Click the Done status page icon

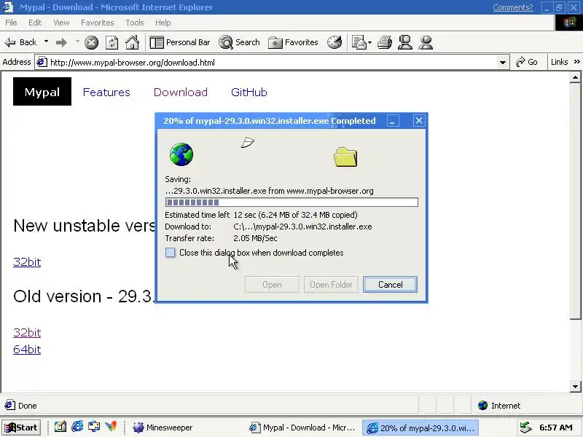tap(10, 405)
